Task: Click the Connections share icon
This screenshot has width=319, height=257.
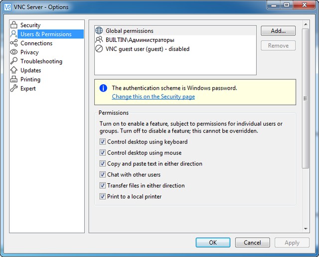Action: 14,43
